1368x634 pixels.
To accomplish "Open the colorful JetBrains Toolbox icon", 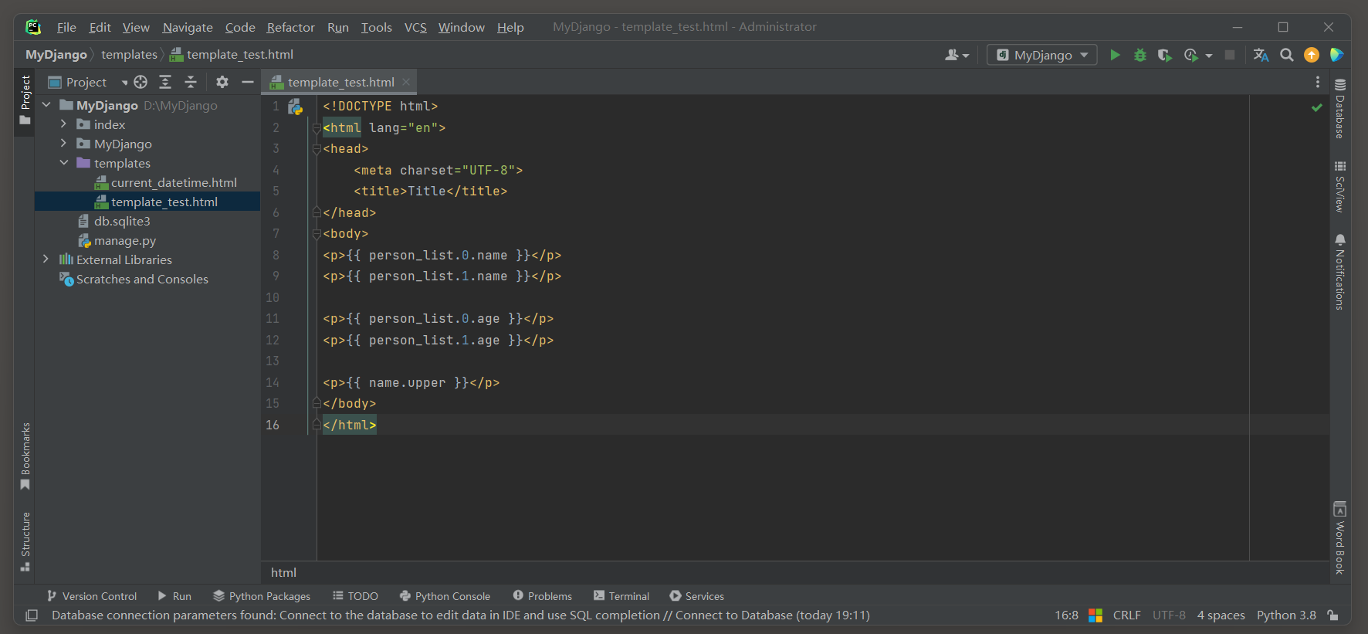I will pyautogui.click(x=1336, y=55).
